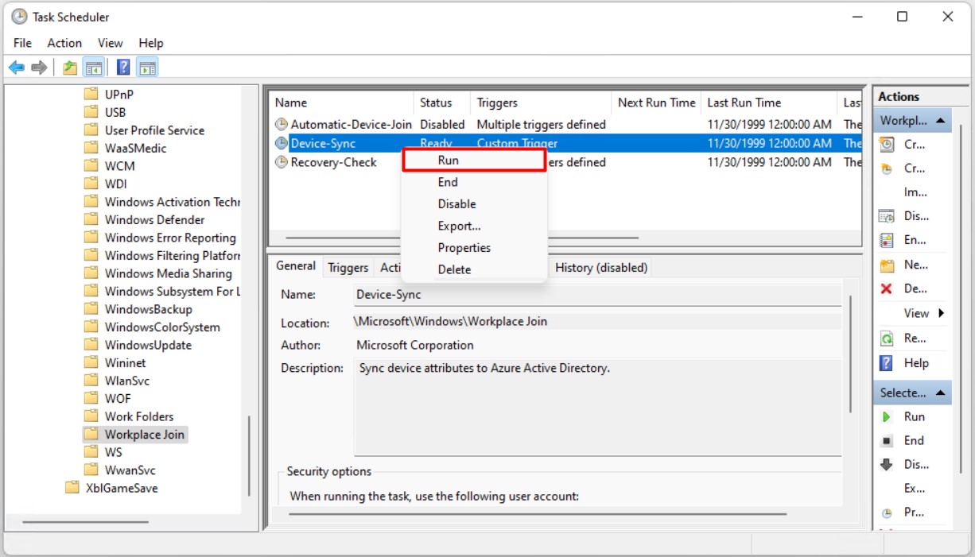Click the task Name field showing Device-Sync
This screenshot has width=975, height=557.
click(x=597, y=295)
